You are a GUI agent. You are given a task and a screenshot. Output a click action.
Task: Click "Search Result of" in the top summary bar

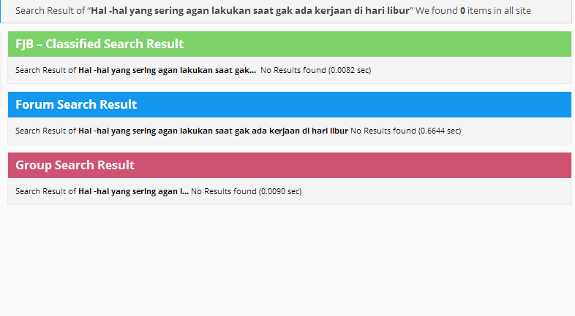coord(50,10)
